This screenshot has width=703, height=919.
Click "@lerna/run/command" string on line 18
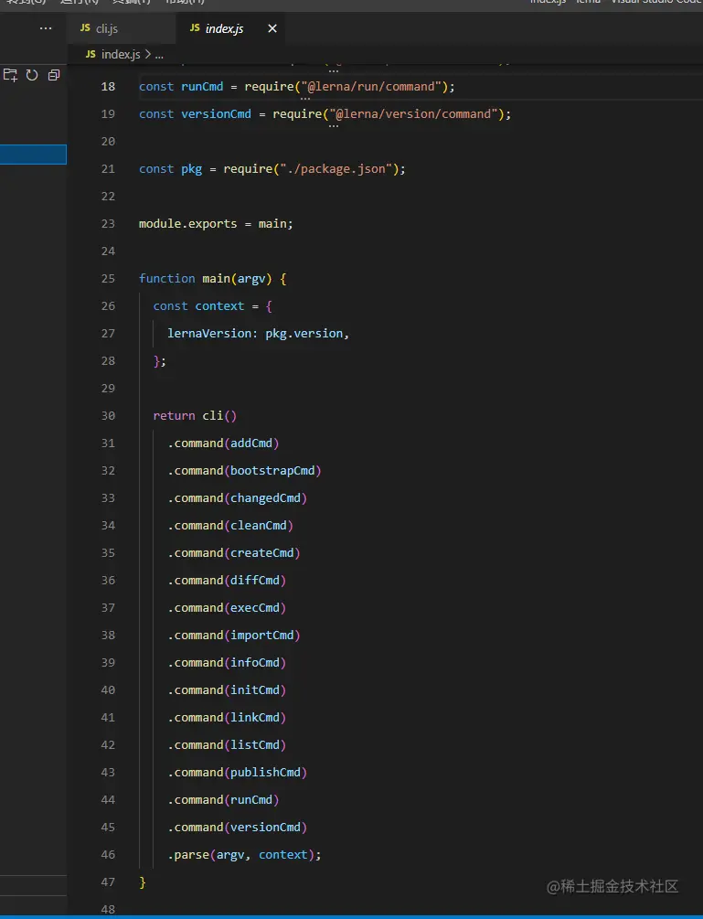371,86
